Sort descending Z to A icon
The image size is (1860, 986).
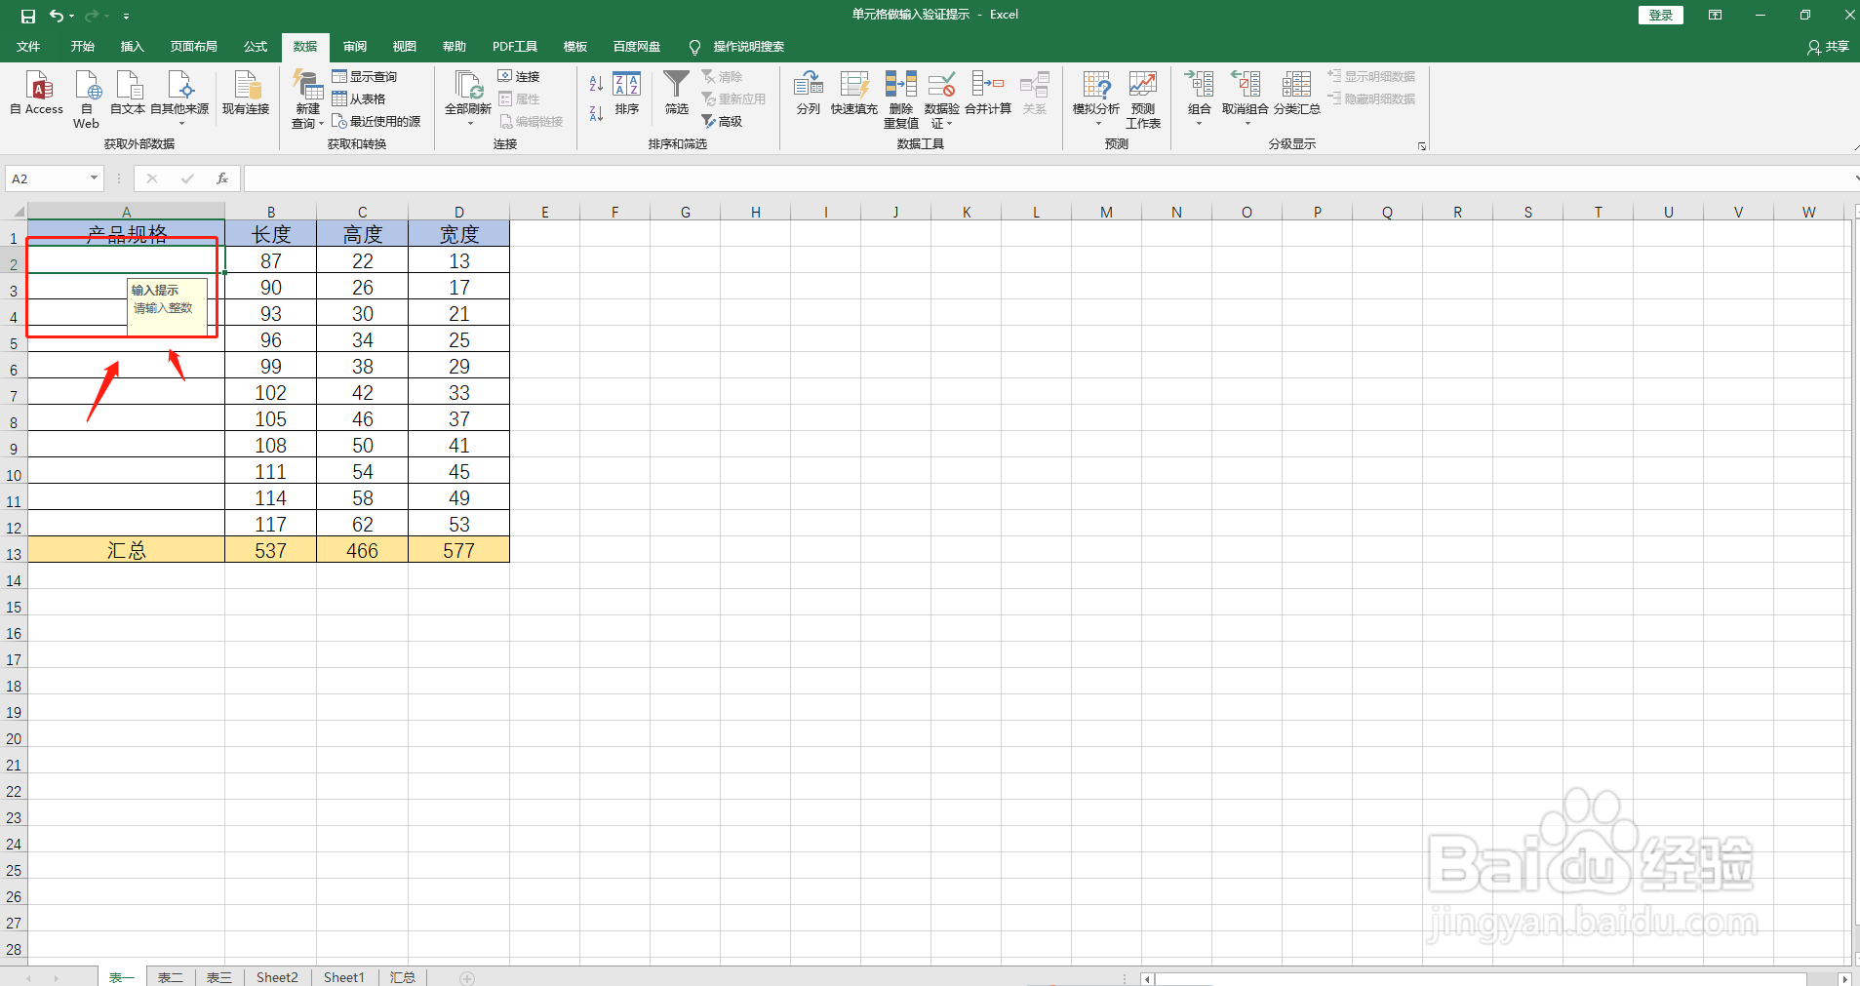pyautogui.click(x=596, y=113)
